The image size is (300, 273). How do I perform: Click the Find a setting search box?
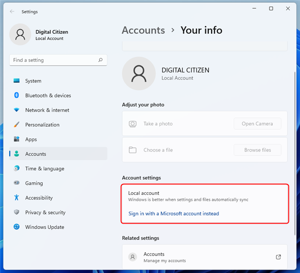click(x=53, y=60)
